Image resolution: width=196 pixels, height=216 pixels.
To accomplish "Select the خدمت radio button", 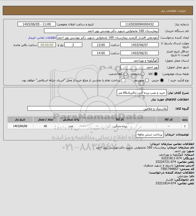I will point(143,74).
